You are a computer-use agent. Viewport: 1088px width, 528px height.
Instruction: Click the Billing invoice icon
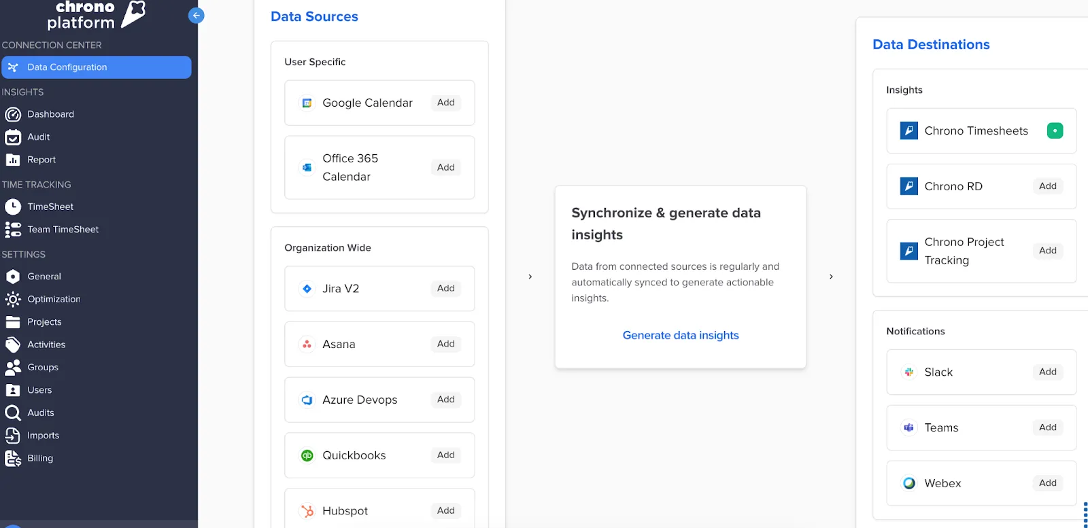point(13,459)
